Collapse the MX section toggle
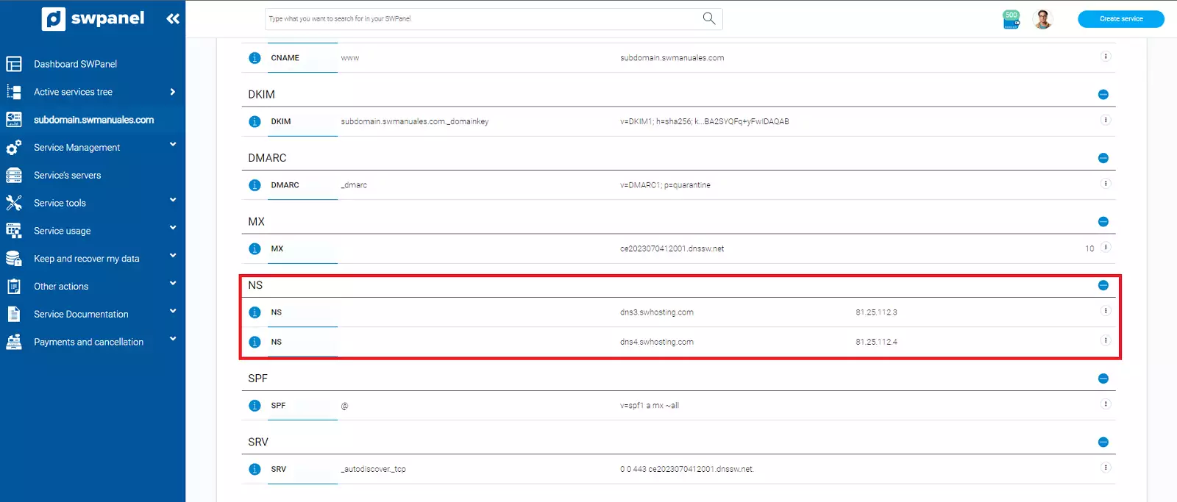The width and height of the screenshot is (1177, 502). pos(1103,222)
